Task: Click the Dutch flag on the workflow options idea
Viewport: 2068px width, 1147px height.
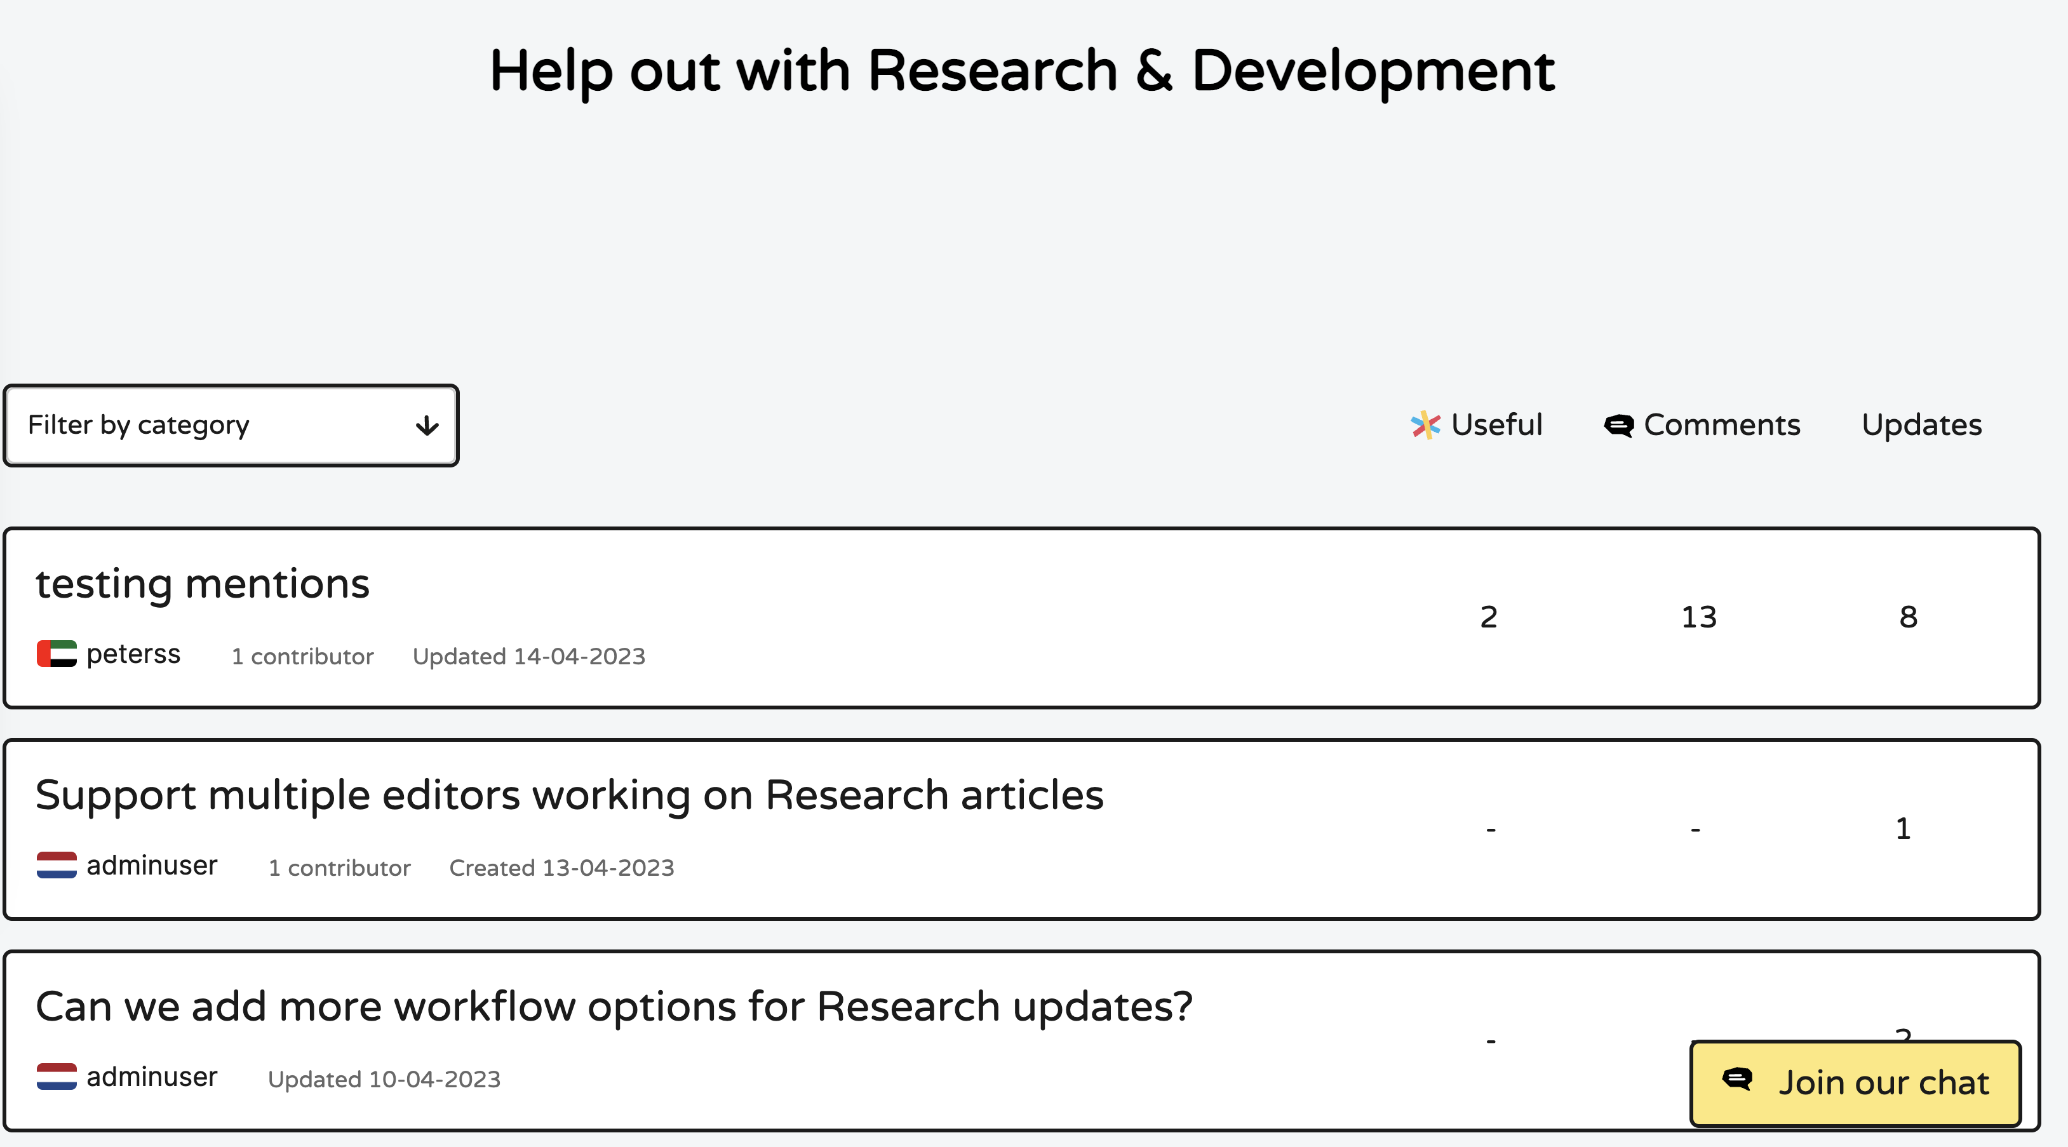Action: pyautogui.click(x=57, y=1077)
